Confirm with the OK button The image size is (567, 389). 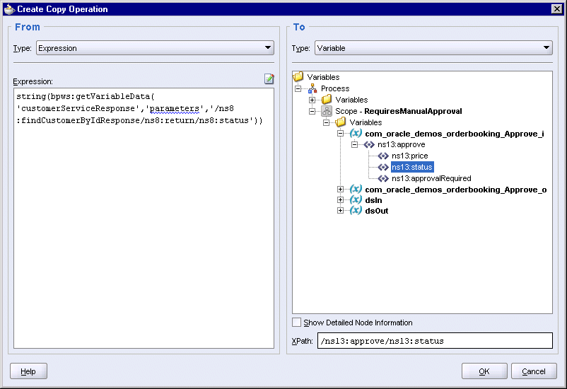pos(484,371)
